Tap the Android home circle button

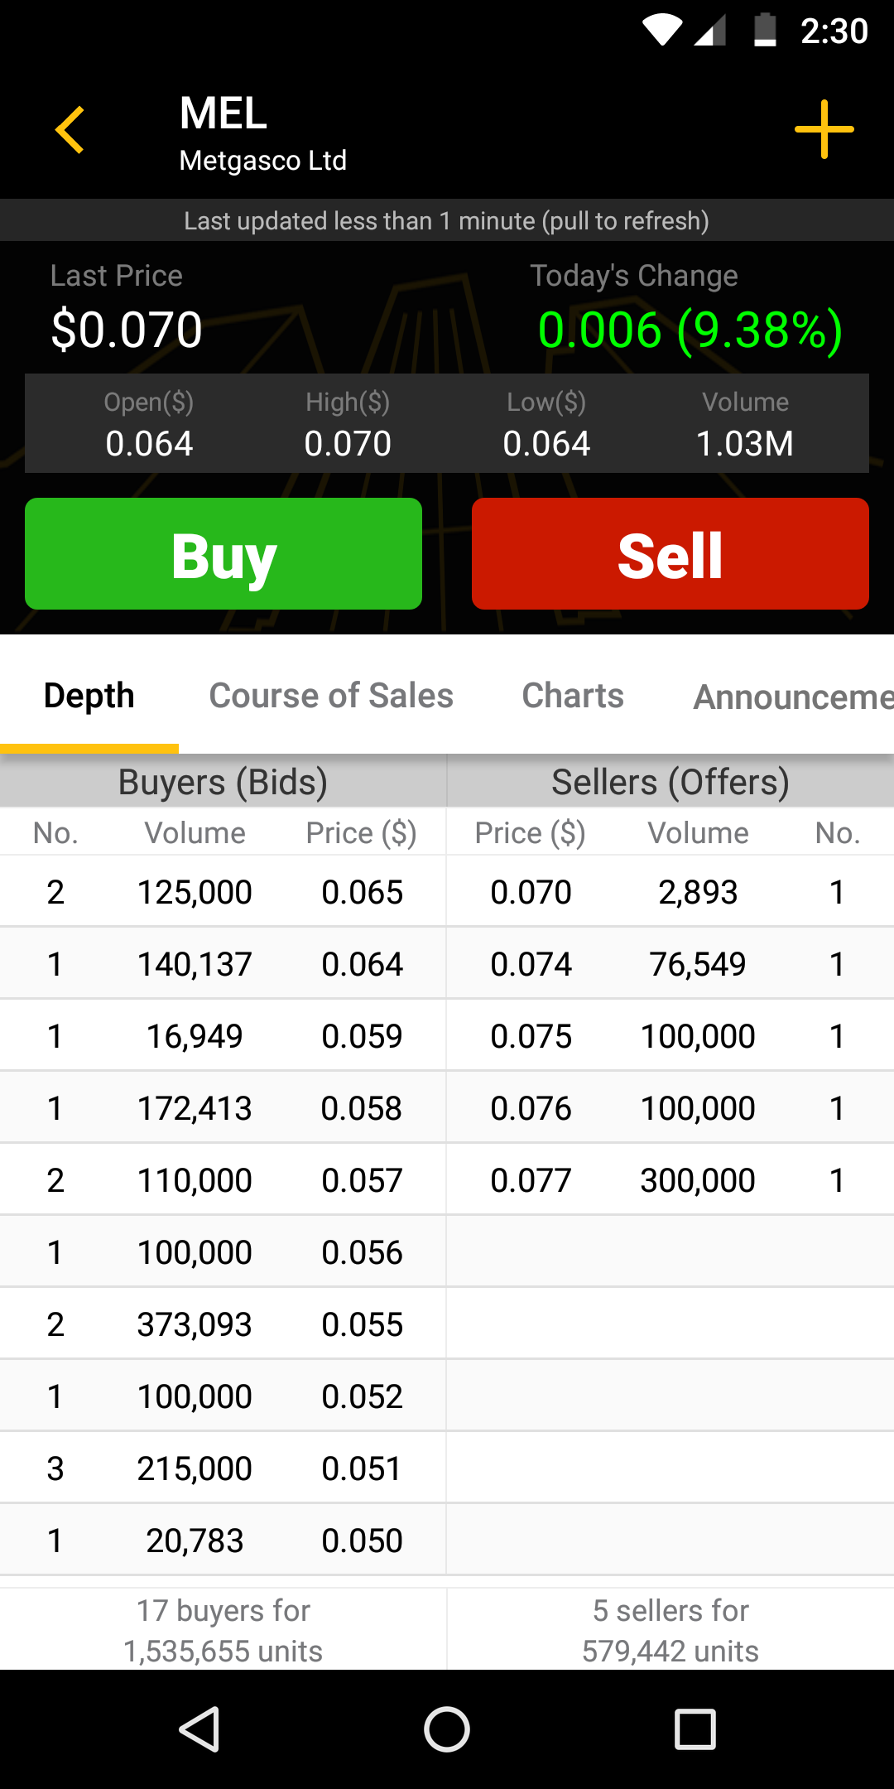[x=447, y=1729]
